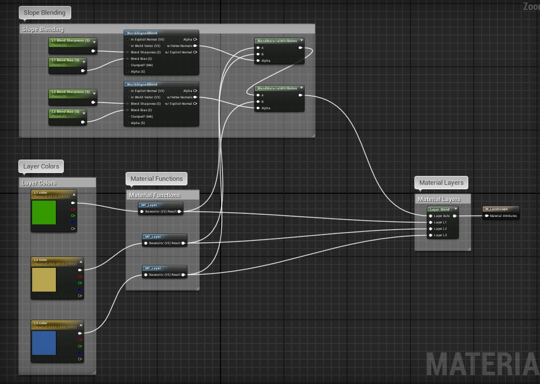
Task: Expand the Layer Blend node arrow
Action: coord(455,209)
